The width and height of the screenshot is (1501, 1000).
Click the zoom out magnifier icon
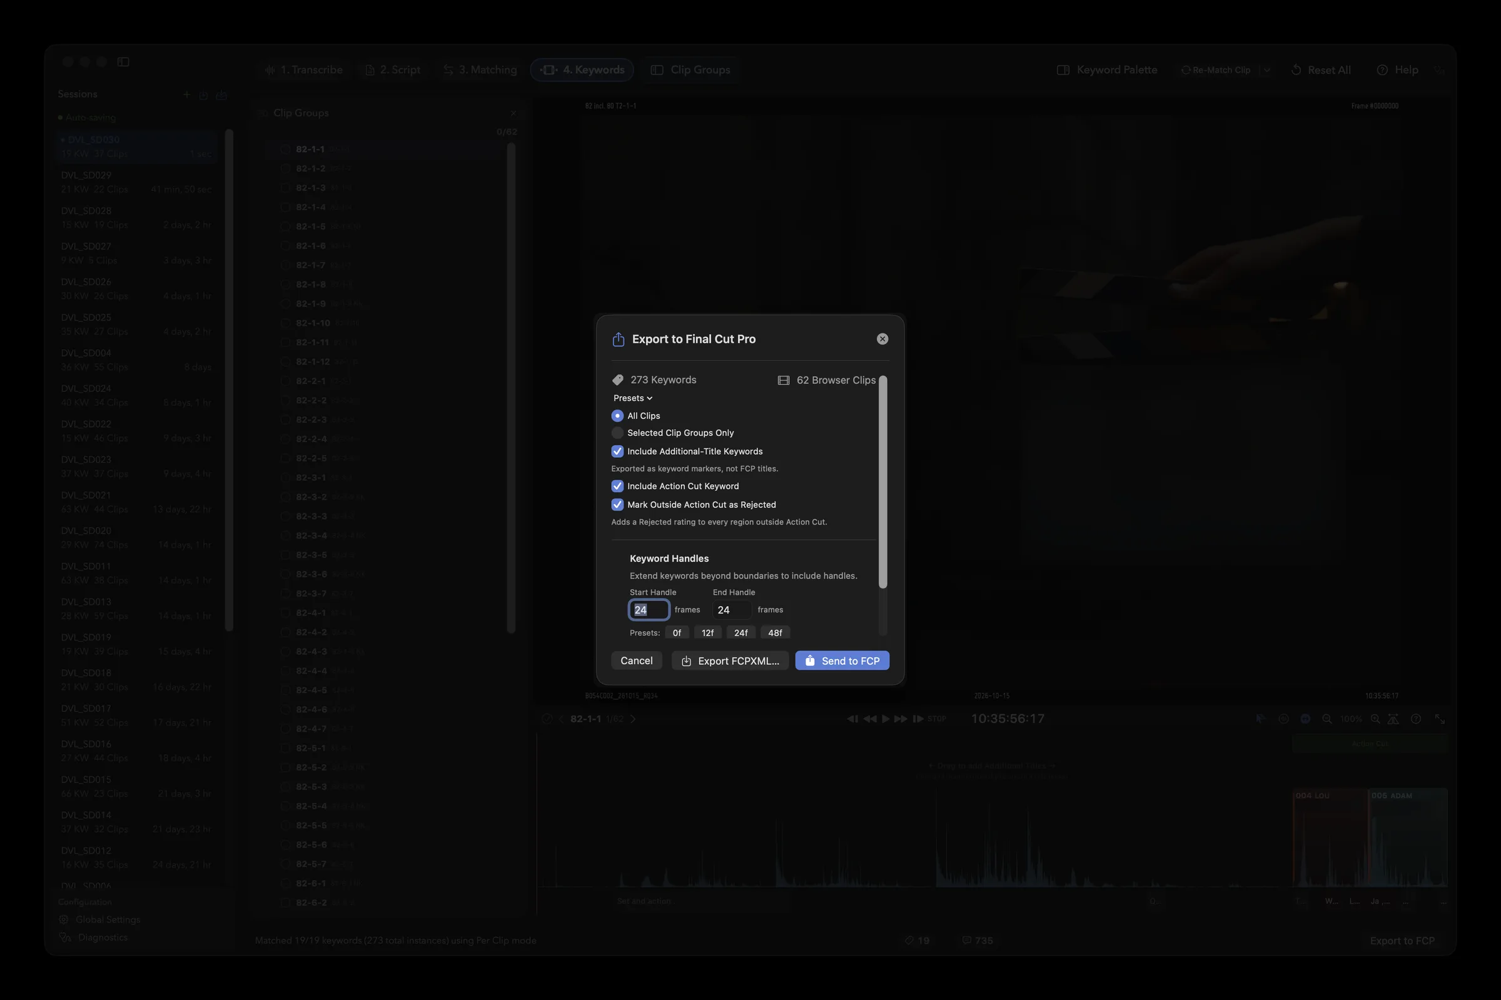1327,719
